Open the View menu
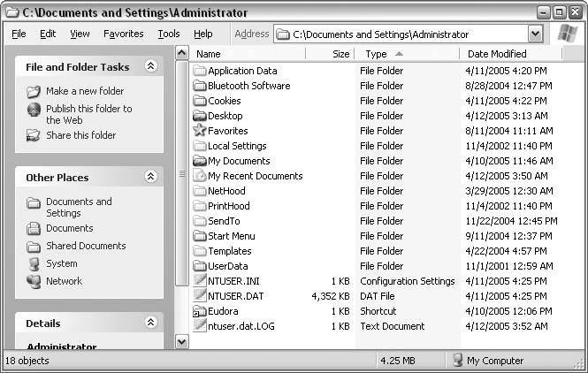The width and height of the screenshot is (588, 373). point(80,34)
